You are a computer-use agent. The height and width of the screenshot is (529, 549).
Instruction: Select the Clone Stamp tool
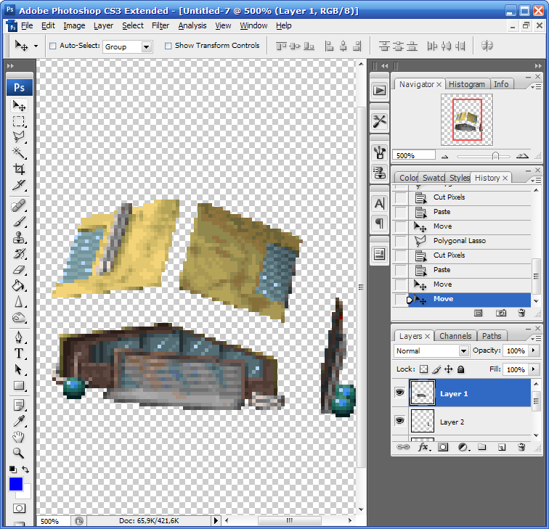click(x=19, y=237)
